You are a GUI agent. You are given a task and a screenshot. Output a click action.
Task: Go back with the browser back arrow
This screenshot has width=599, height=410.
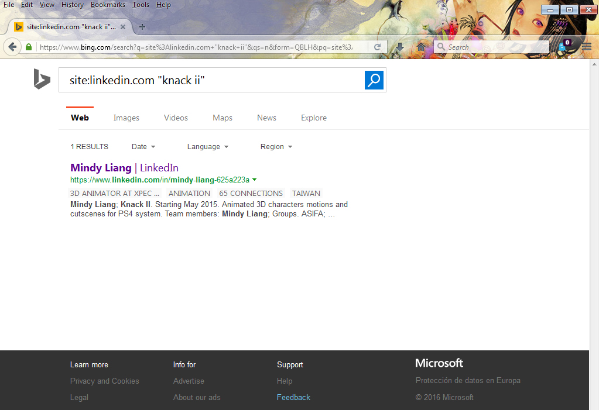tap(12, 47)
